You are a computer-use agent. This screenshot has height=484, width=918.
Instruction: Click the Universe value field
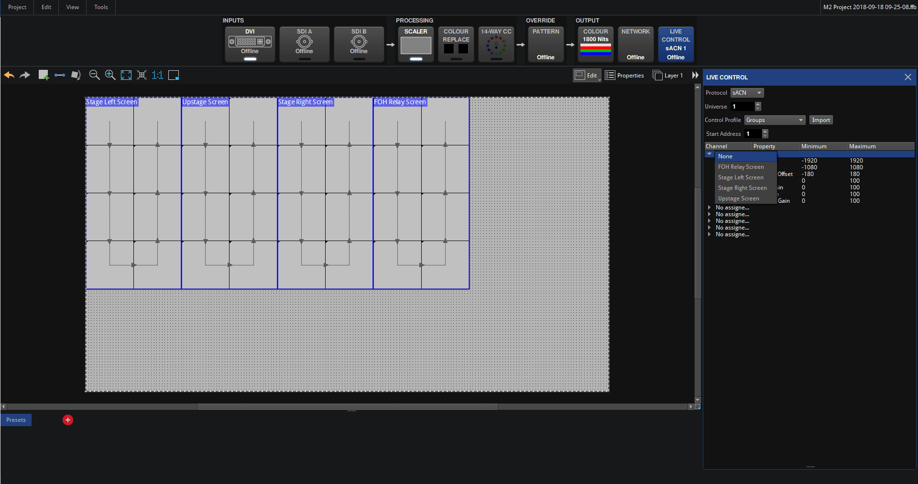[743, 107]
